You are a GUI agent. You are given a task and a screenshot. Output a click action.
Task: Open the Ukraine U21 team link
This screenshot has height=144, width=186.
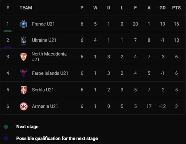44,40
